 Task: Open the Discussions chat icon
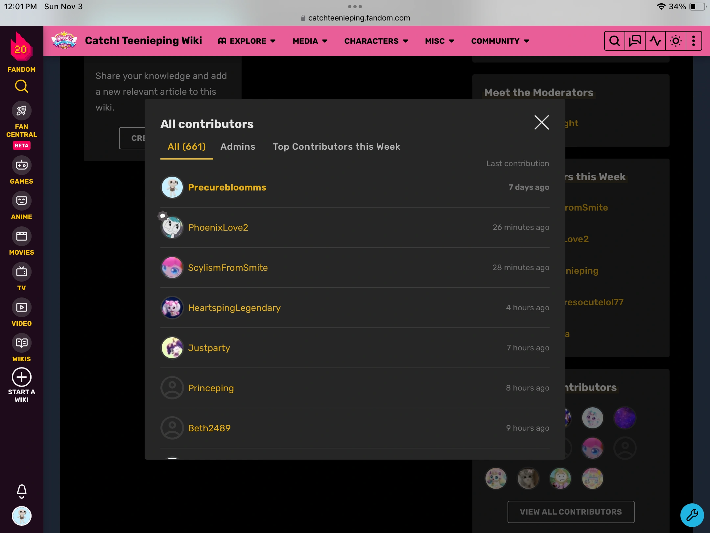coord(635,41)
